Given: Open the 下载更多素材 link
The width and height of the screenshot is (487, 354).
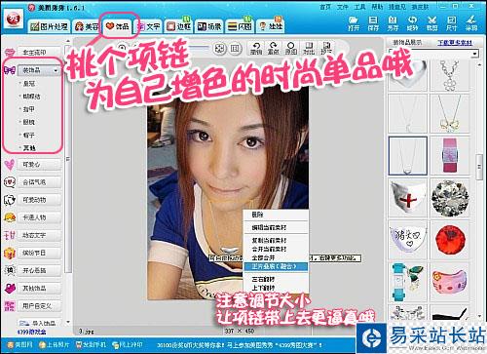Looking at the screenshot, I should point(455,43).
